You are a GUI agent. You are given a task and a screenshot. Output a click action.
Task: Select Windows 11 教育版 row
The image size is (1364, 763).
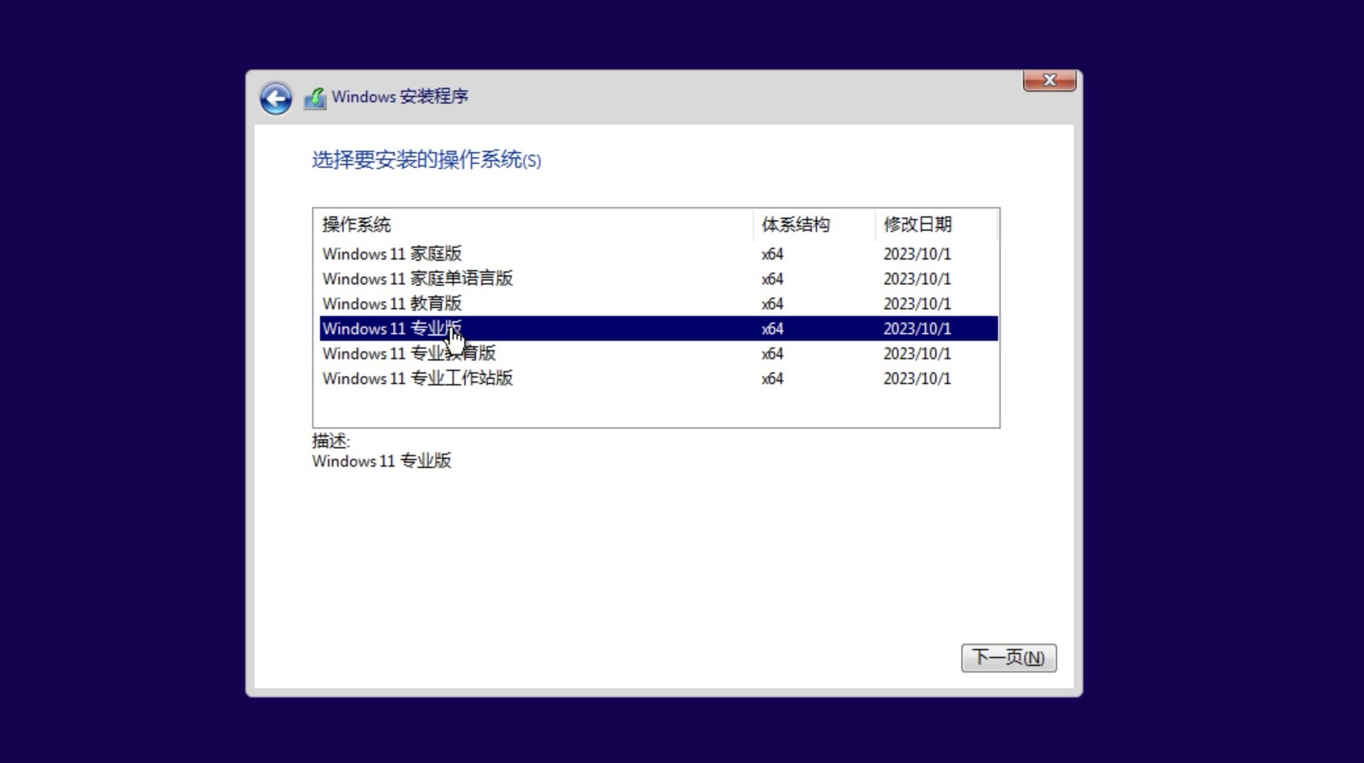point(658,303)
